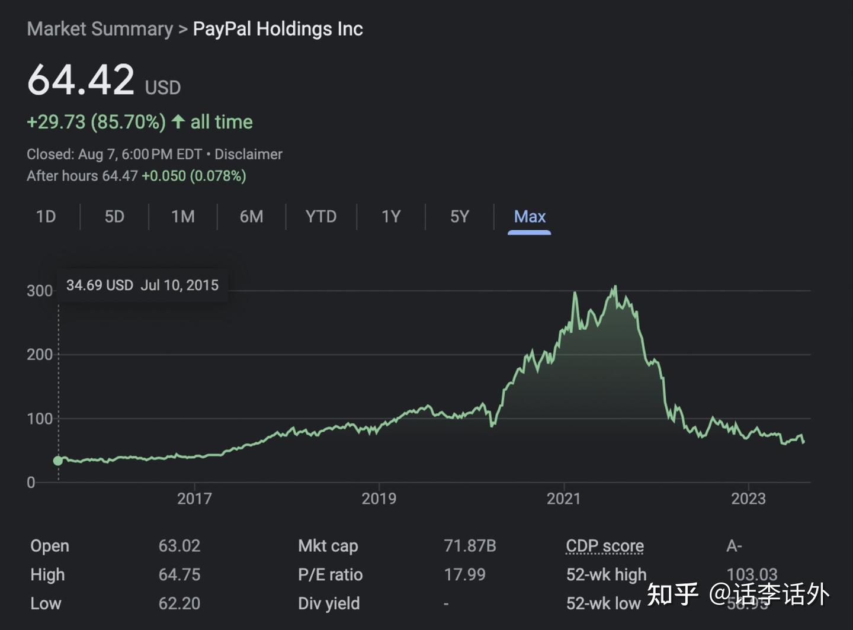The width and height of the screenshot is (853, 630).
Task: Select the 1M time range
Action: pos(182,217)
